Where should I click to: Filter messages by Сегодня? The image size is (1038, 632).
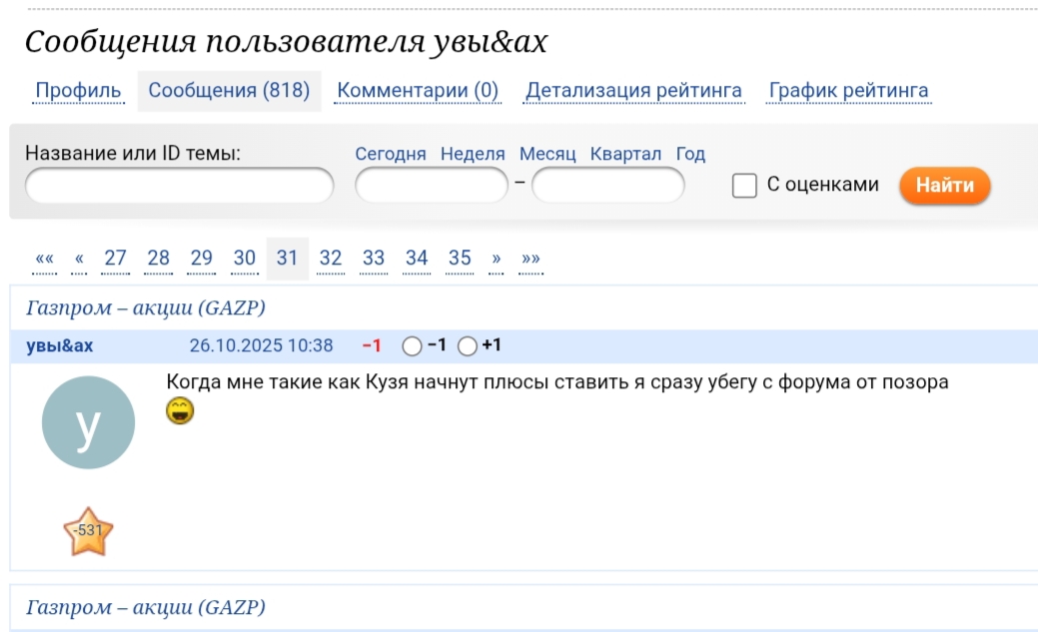[x=391, y=154]
